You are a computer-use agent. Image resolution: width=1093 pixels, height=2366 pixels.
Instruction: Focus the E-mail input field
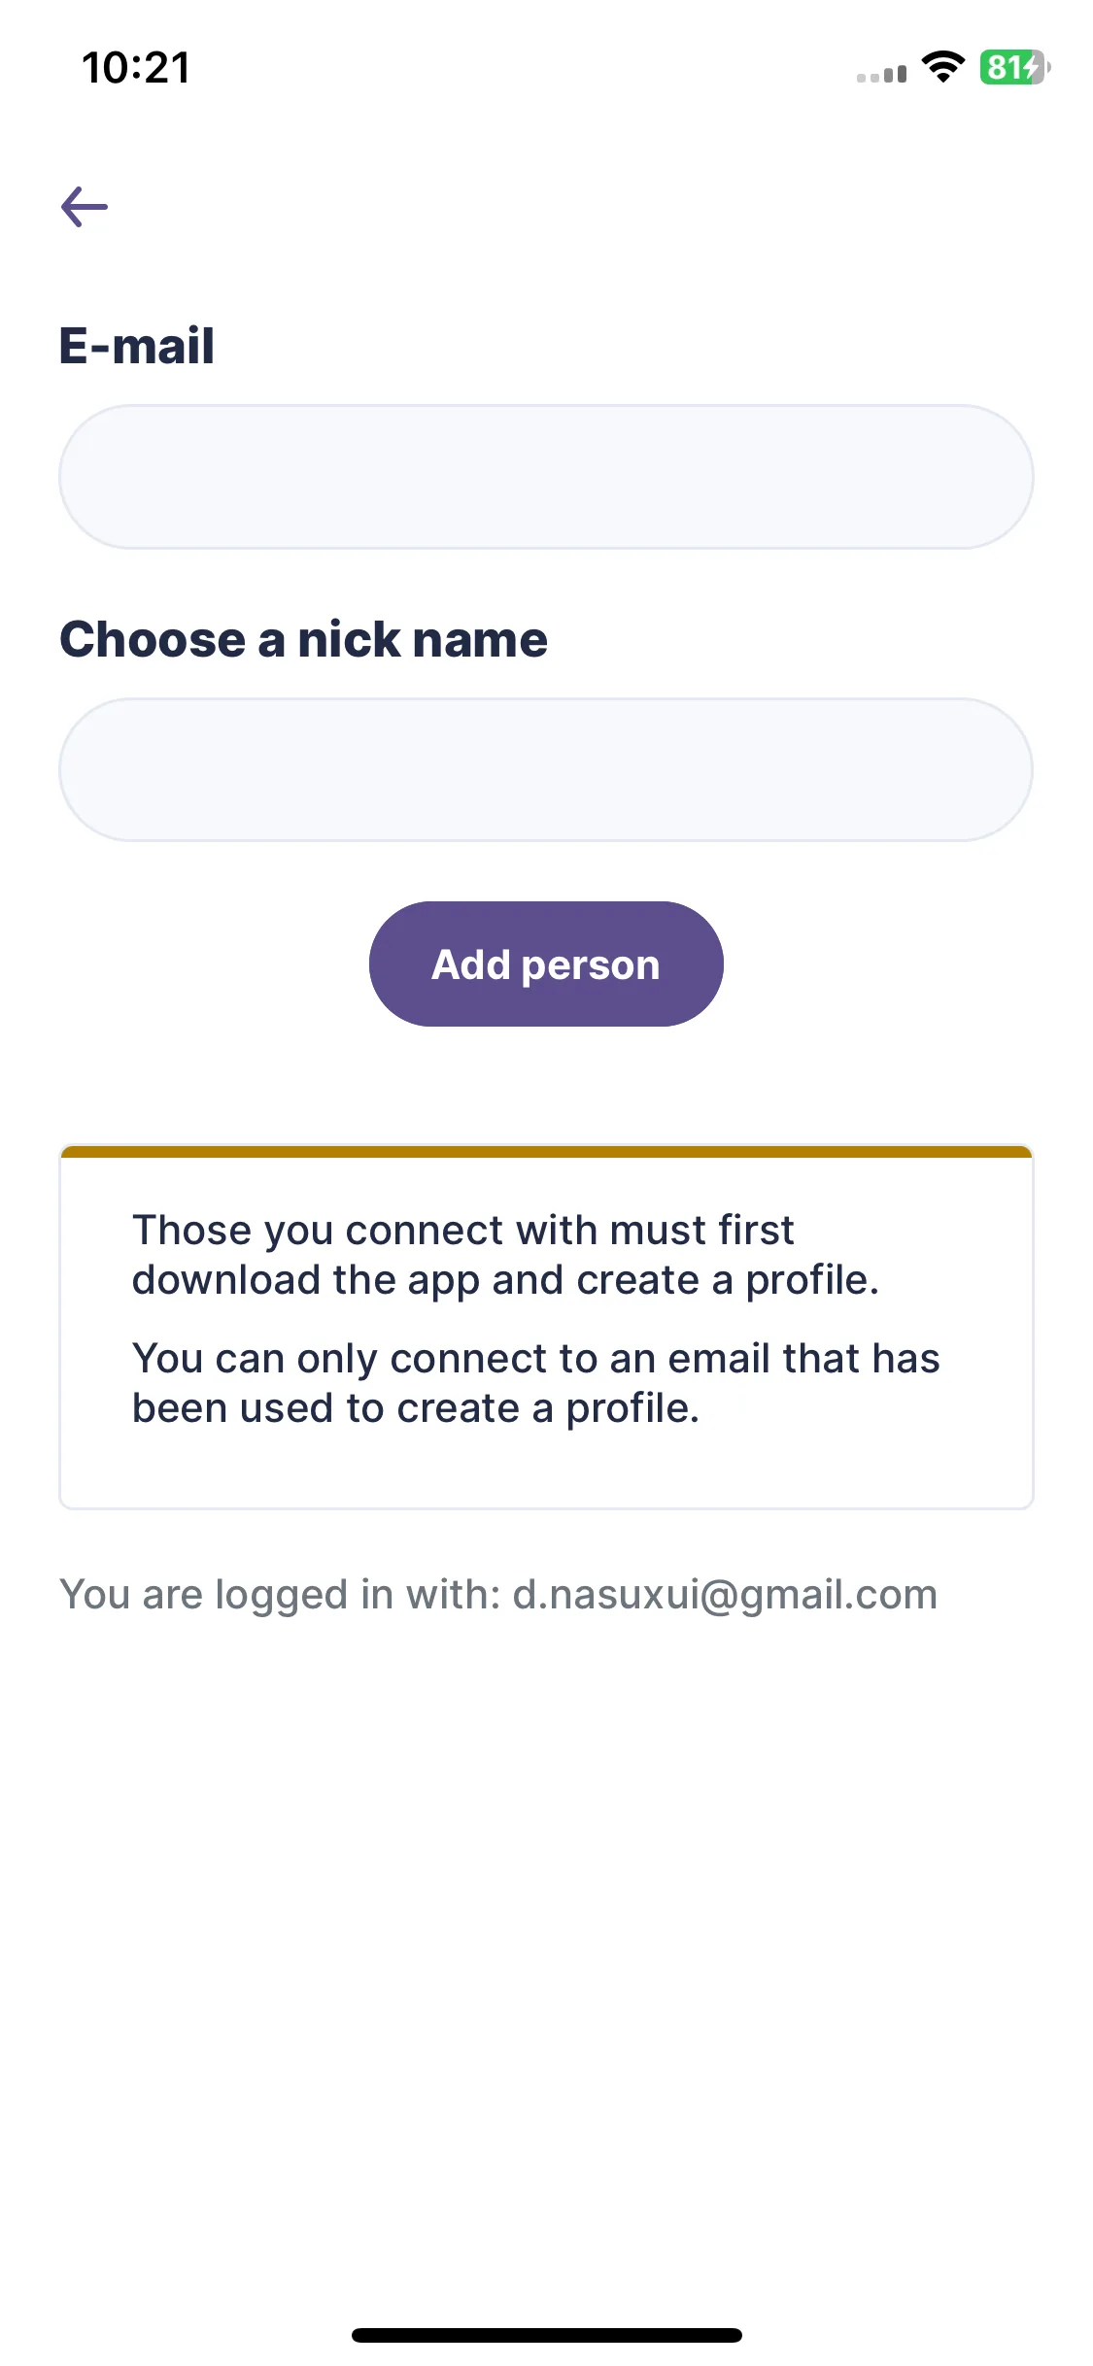click(x=546, y=477)
